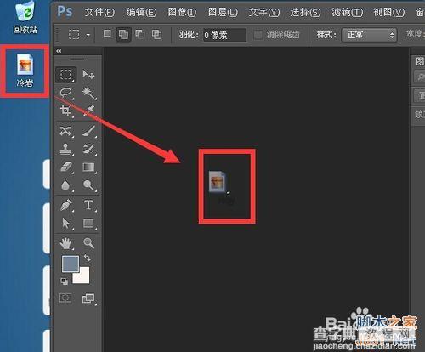Select the Path Selection tool
The width and height of the screenshot is (425, 352).
[x=65, y=223]
